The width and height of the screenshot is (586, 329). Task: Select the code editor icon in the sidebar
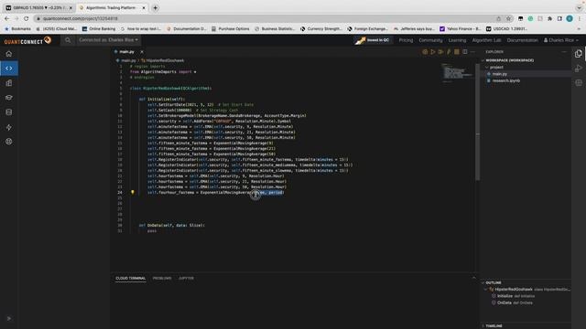tap(9, 69)
